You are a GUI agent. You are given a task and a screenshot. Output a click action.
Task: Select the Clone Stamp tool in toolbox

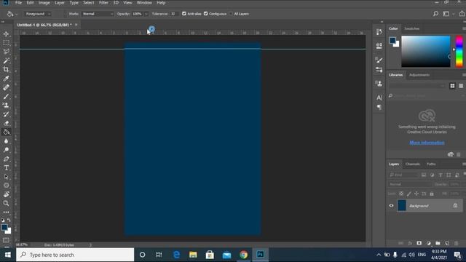point(6,105)
